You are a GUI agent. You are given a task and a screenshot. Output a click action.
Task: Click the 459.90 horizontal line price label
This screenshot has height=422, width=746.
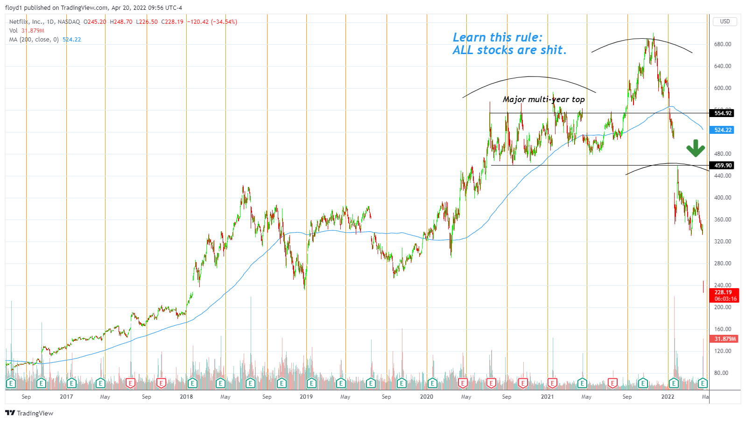coord(722,166)
